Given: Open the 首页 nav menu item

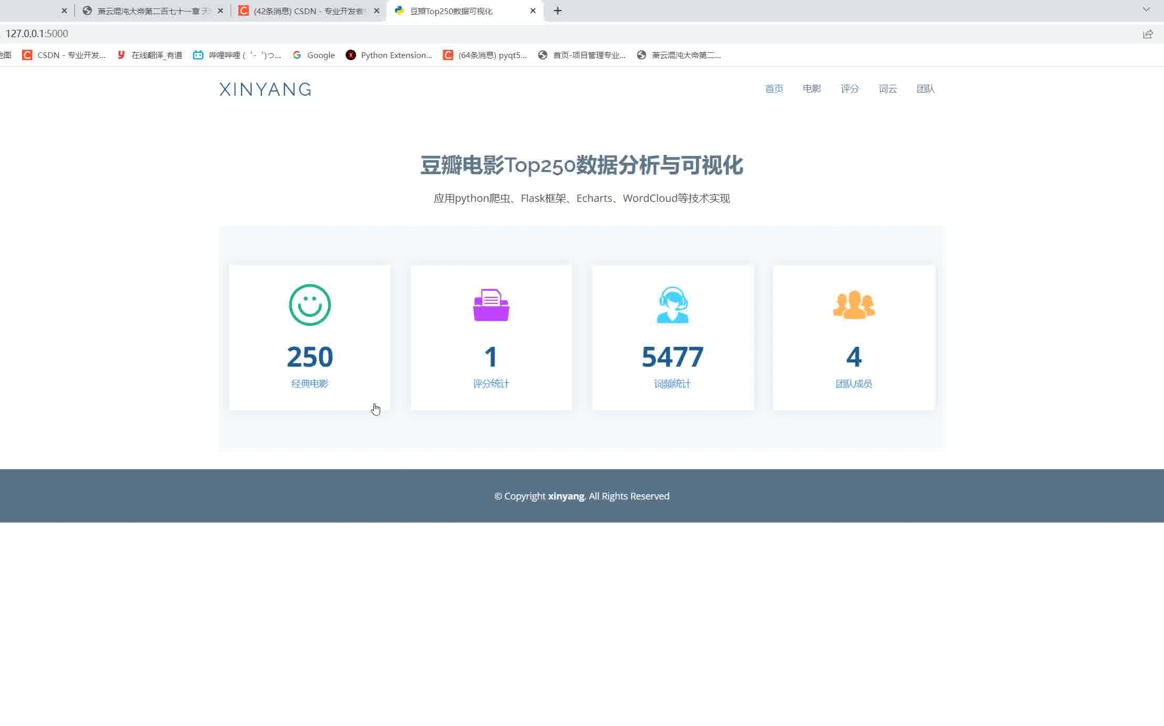Looking at the screenshot, I should 774,89.
